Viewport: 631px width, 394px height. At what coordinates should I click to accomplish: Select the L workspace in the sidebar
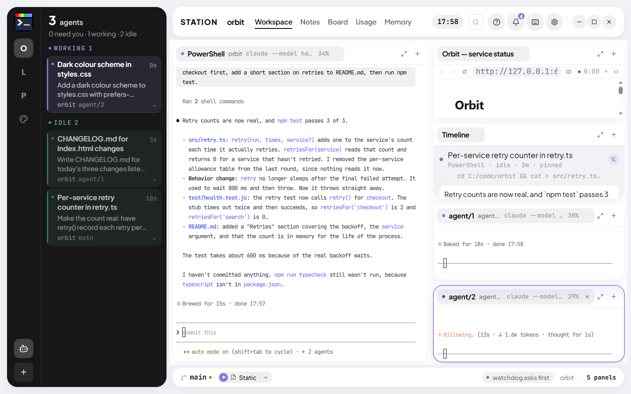coord(24,72)
